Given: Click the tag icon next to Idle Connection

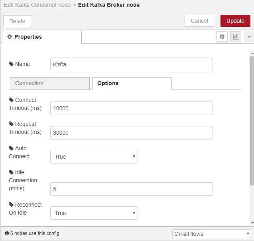Looking at the screenshot, I should 11,172.
